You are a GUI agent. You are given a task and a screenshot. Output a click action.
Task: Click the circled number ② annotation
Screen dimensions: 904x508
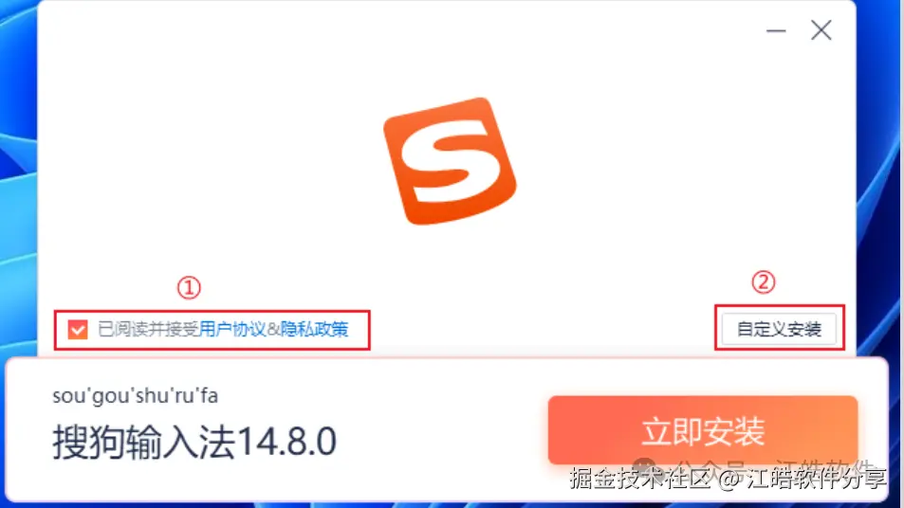[x=764, y=282]
